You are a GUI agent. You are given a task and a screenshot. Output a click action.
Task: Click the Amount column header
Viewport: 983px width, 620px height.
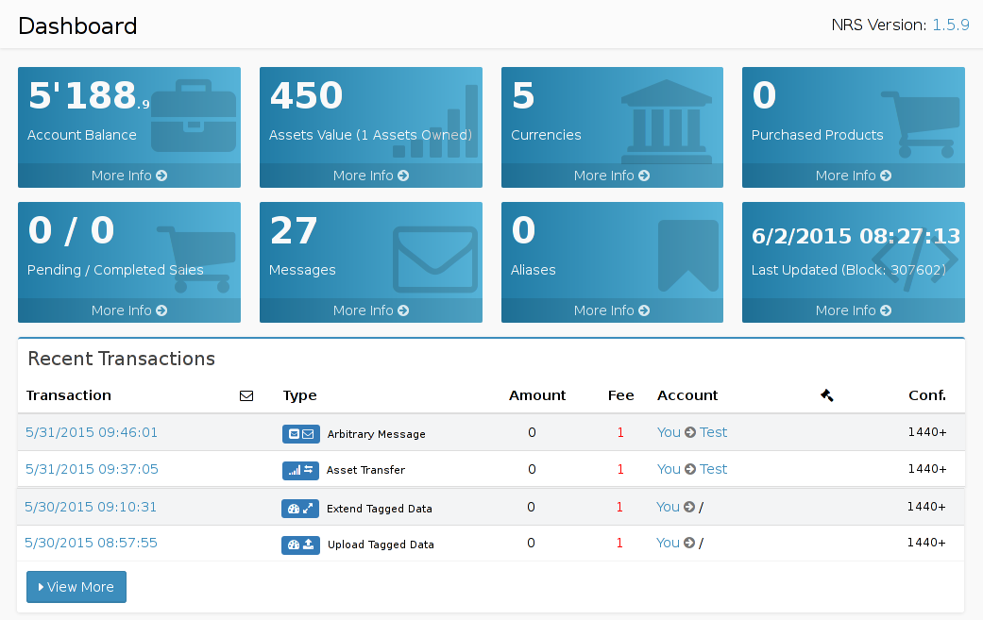coord(537,395)
